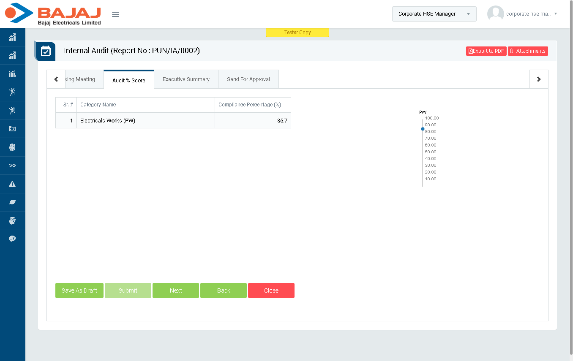Select the Electricals Works (PW) table row
This screenshot has height=361, width=573.
coord(173,121)
